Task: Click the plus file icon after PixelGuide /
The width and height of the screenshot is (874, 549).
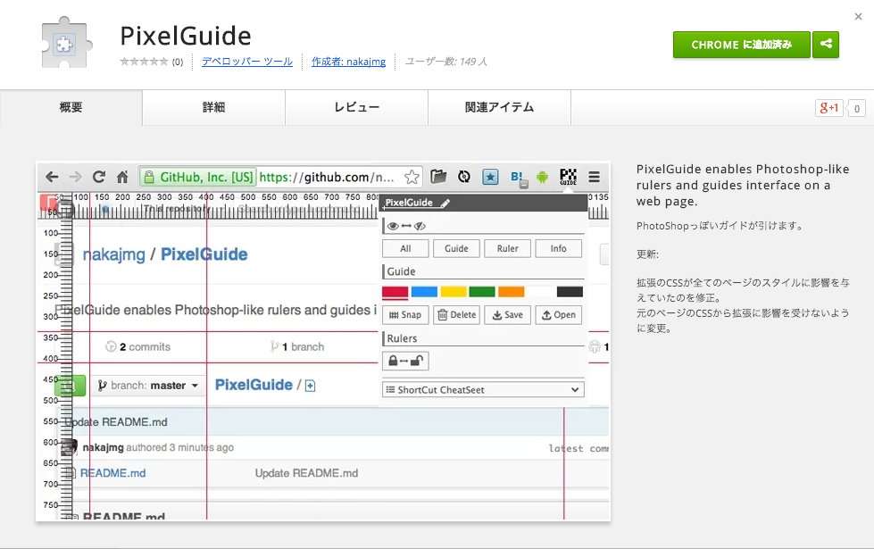Action: tap(311, 386)
